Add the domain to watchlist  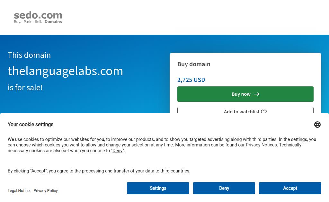[x=245, y=110]
